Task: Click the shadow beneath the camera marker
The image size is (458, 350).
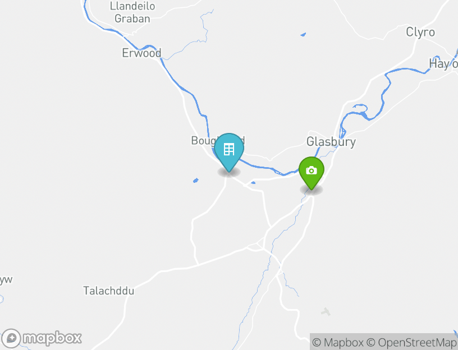Action: click(312, 190)
